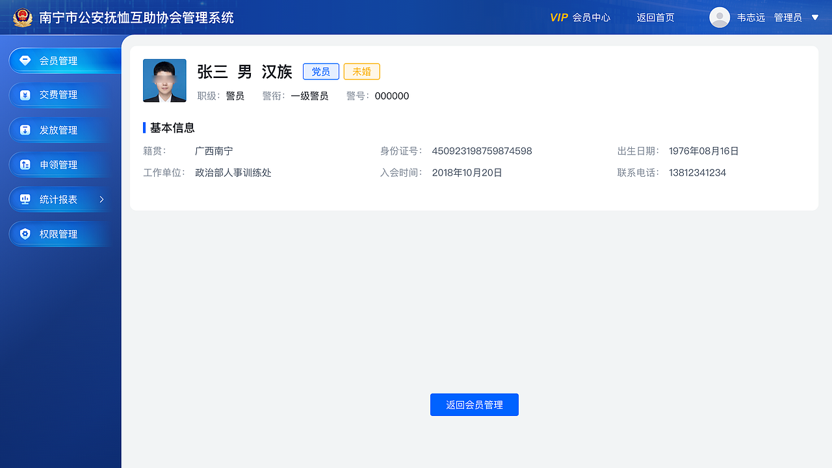Click the 发放管理 sidebar icon
Image resolution: width=832 pixels, height=468 pixels.
(25, 129)
